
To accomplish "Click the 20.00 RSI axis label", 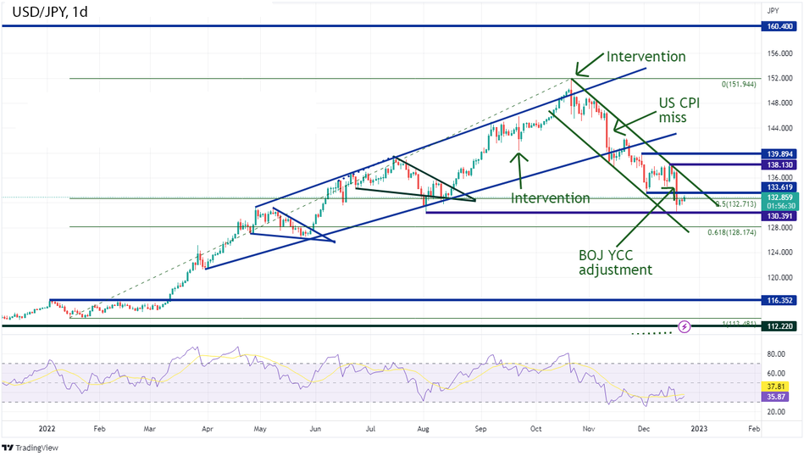I will (x=776, y=412).
